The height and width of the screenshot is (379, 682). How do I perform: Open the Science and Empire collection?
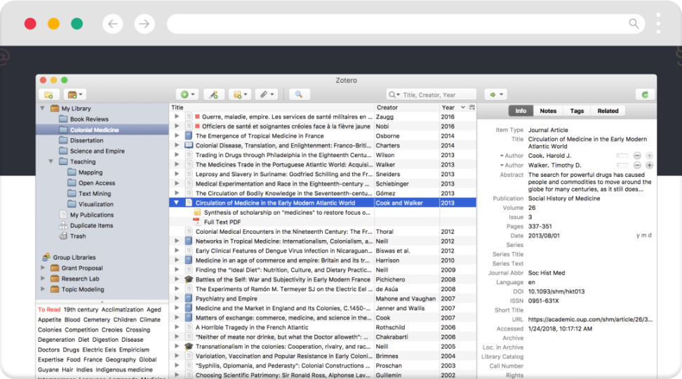(x=98, y=151)
